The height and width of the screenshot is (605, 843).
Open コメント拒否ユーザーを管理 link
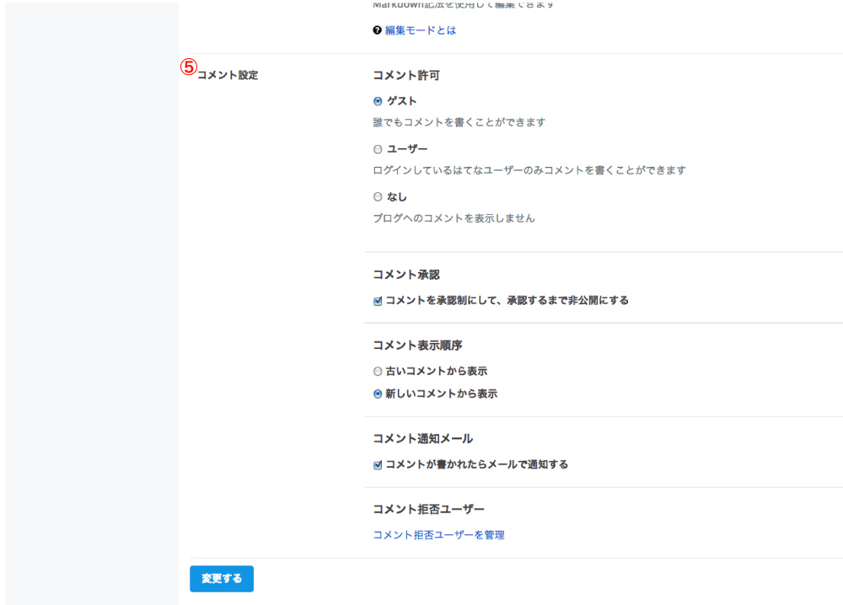[x=438, y=534]
